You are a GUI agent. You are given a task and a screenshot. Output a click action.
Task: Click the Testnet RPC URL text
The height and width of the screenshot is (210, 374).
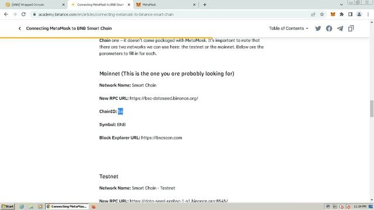[x=179, y=201]
